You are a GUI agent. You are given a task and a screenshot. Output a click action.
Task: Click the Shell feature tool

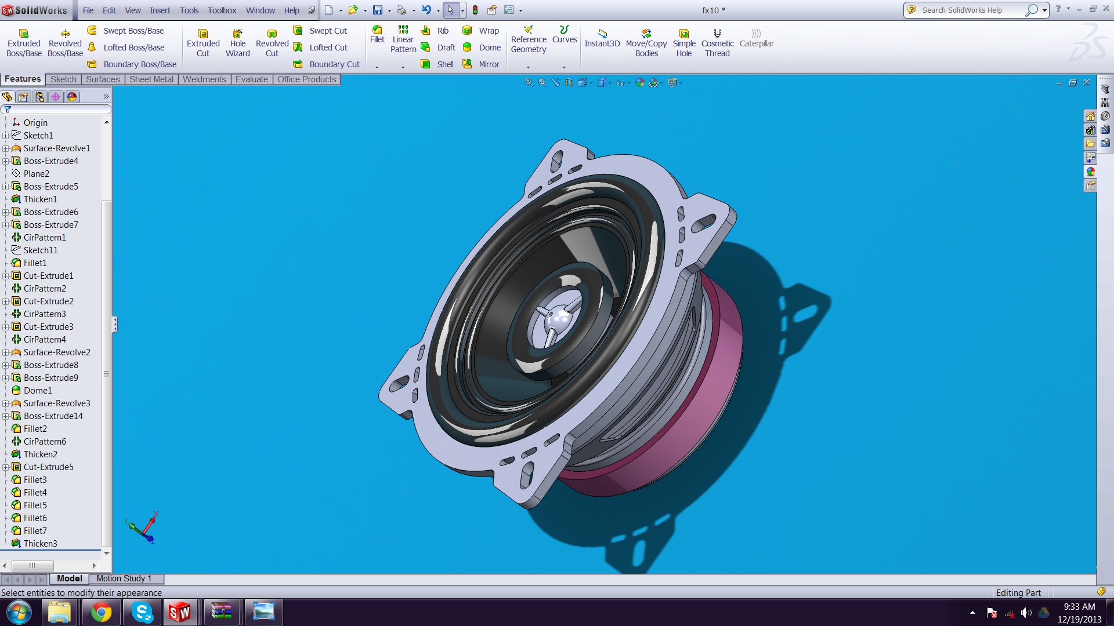click(437, 64)
